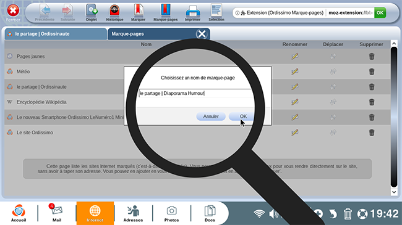Click the lifebuoy help icon
This screenshot has height=225, width=402.
coord(362,214)
